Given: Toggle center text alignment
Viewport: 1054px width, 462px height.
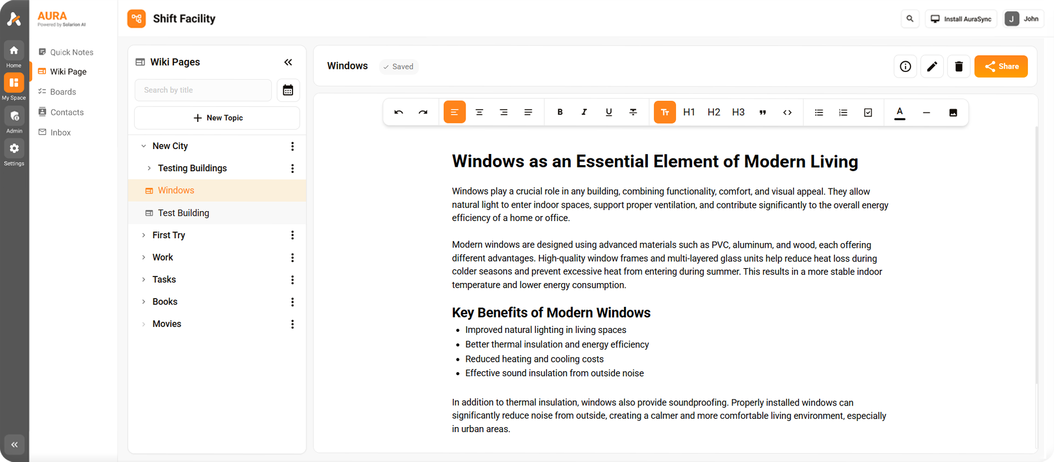Looking at the screenshot, I should tap(479, 112).
